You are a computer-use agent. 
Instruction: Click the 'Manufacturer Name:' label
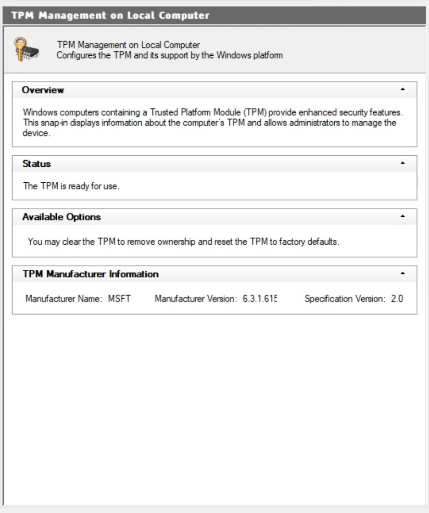pyautogui.click(x=64, y=299)
